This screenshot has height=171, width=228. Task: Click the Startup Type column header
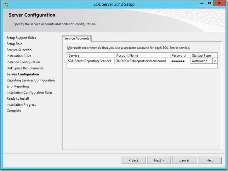click(x=204, y=55)
